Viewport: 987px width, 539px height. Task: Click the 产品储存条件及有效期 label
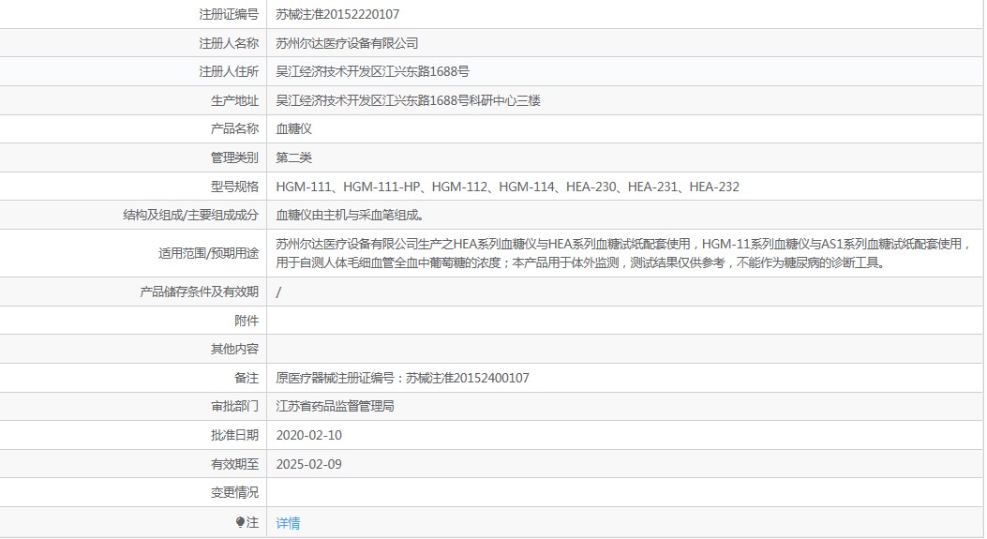click(199, 292)
